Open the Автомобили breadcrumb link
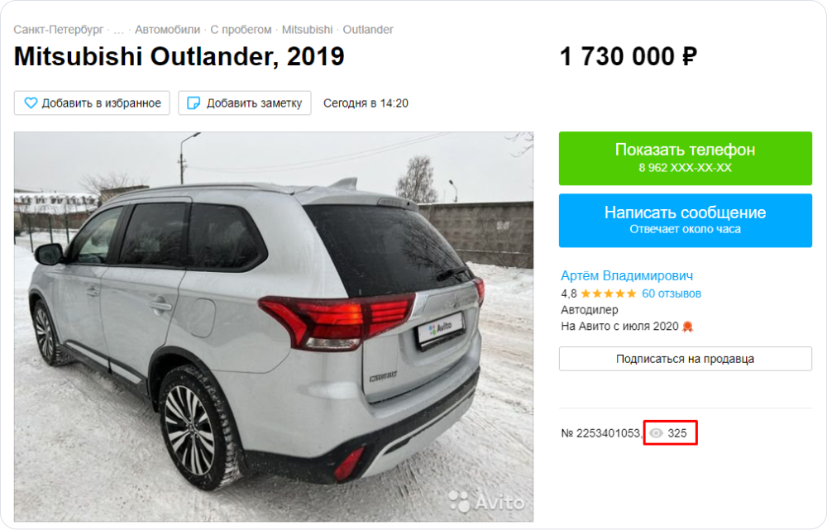 (167, 30)
